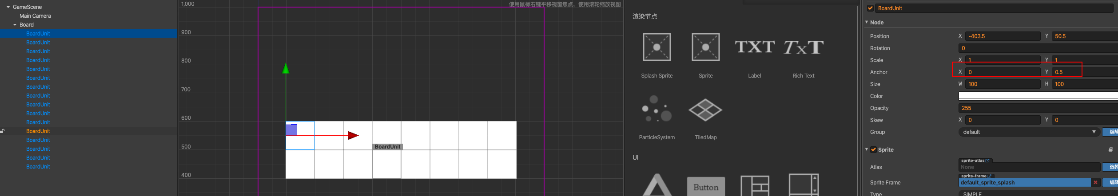The image size is (1118, 196).
Task: Clear the sprite frame with red X
Action: tap(1095, 183)
